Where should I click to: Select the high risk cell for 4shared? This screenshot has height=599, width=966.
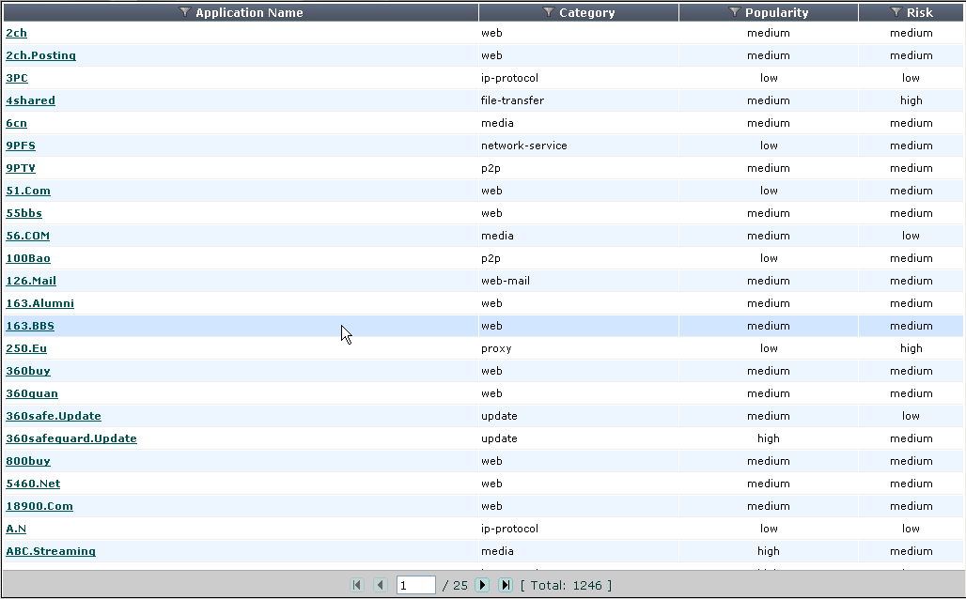[x=911, y=100]
